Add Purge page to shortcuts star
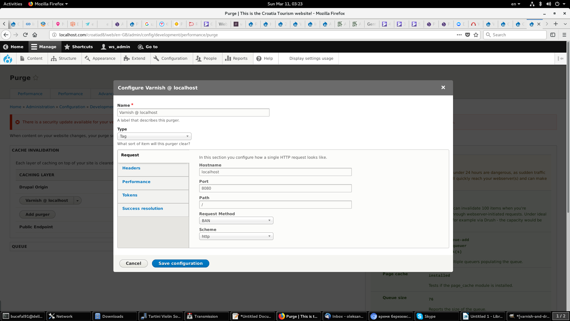 point(36,78)
